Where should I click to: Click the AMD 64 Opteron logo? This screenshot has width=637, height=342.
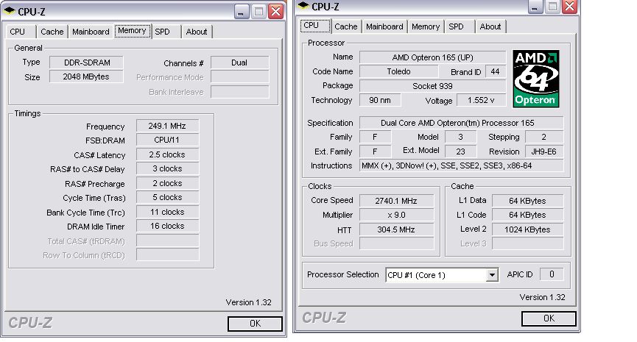(536, 79)
